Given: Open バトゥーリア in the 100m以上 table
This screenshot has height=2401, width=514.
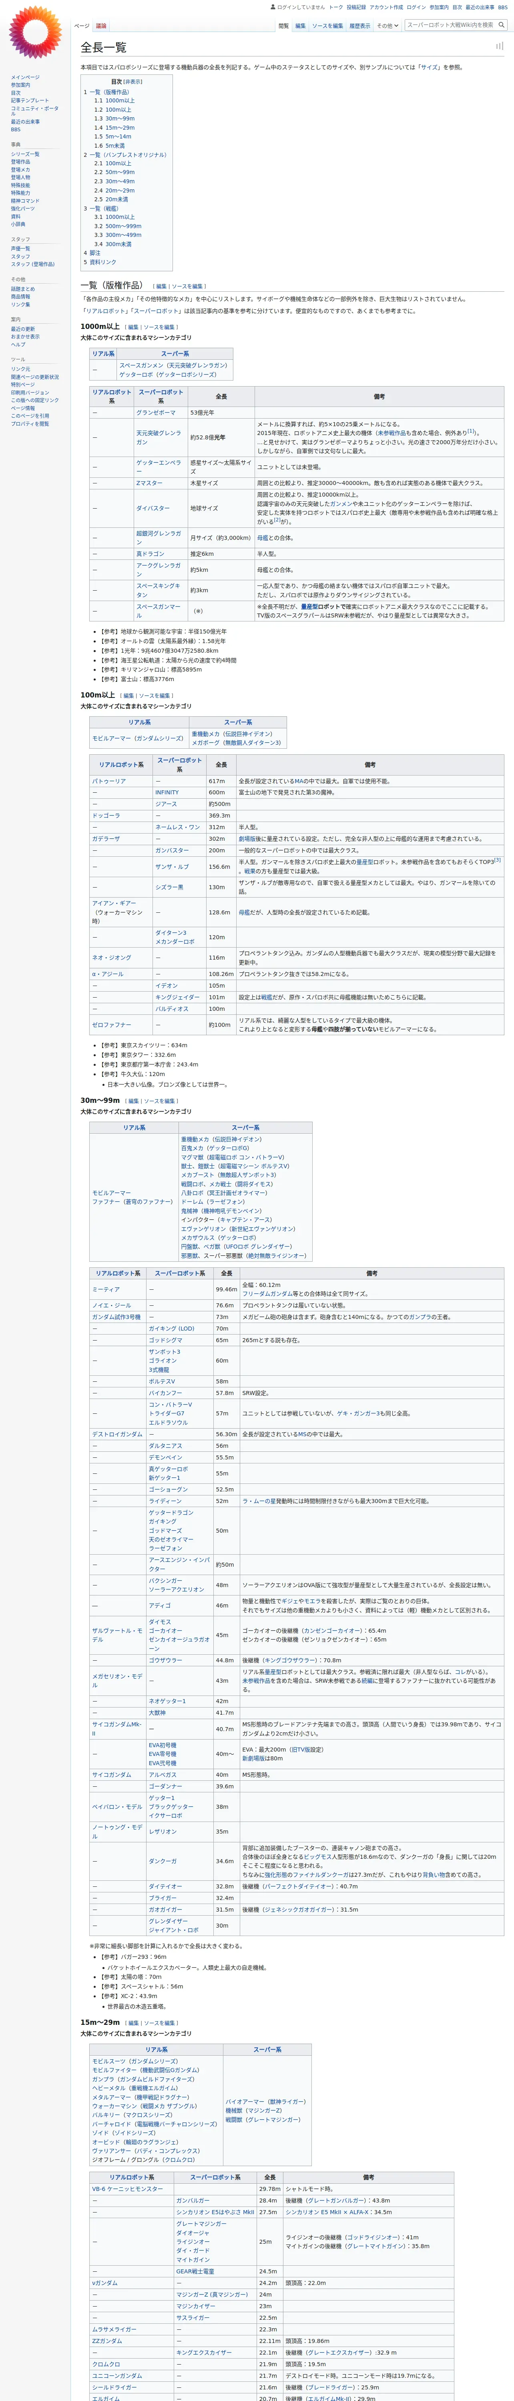Looking at the screenshot, I should 109,781.
